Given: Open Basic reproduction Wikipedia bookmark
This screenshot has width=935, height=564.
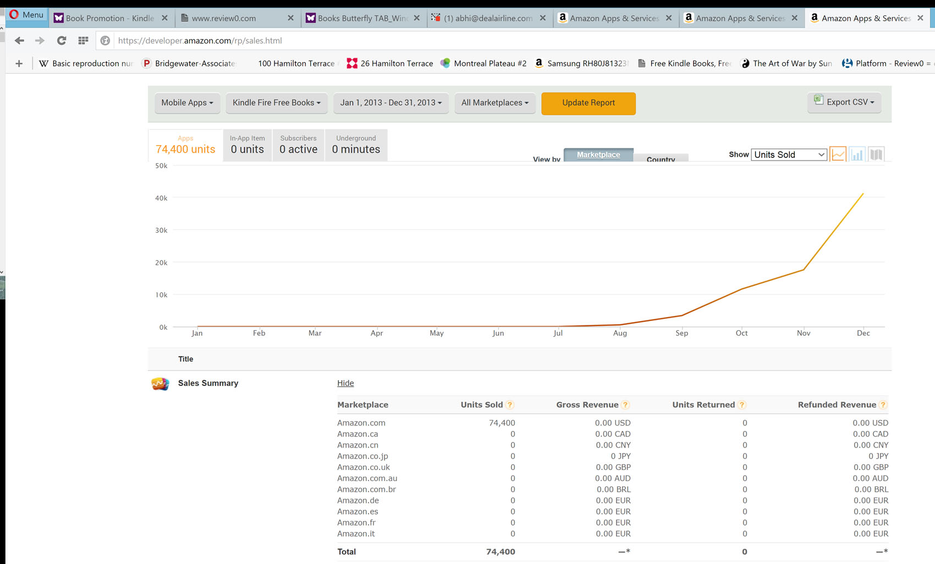Looking at the screenshot, I should tap(86, 64).
